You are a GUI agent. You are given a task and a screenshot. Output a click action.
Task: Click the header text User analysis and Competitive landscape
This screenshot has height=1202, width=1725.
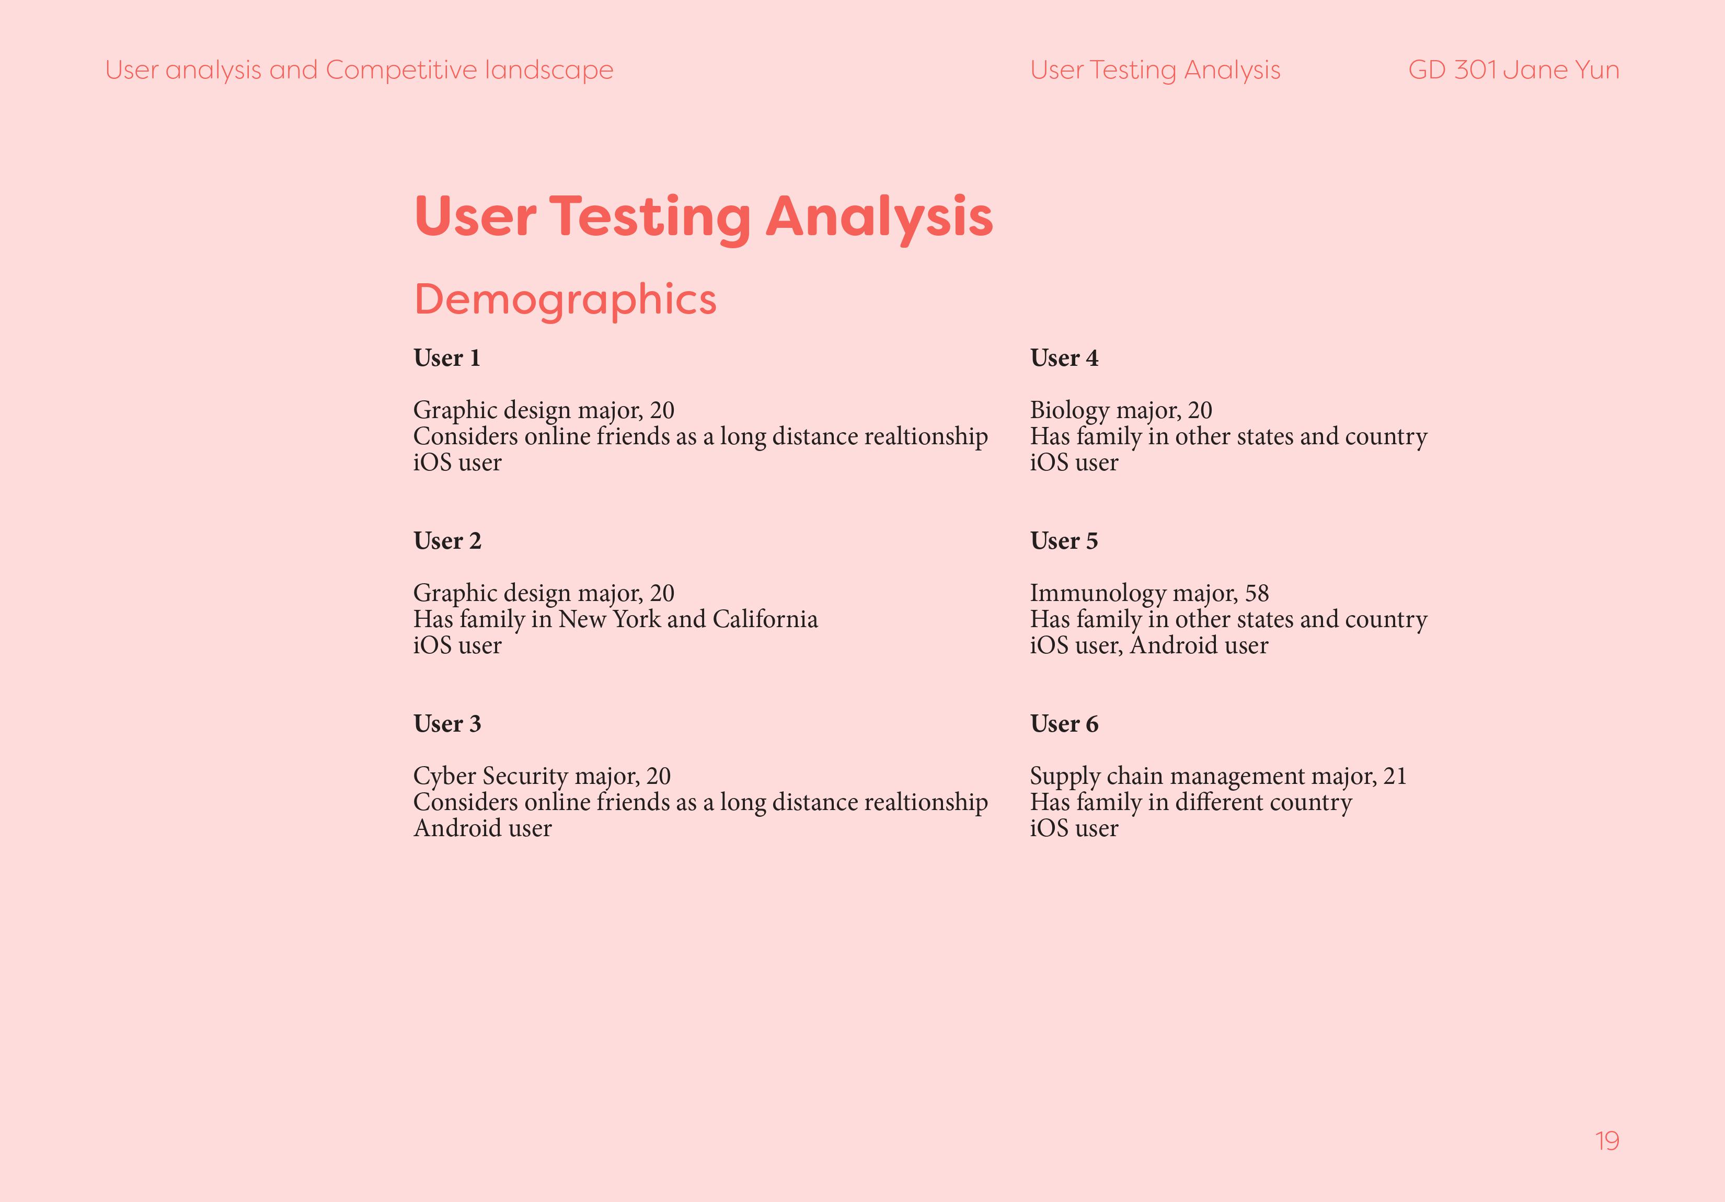click(x=359, y=70)
